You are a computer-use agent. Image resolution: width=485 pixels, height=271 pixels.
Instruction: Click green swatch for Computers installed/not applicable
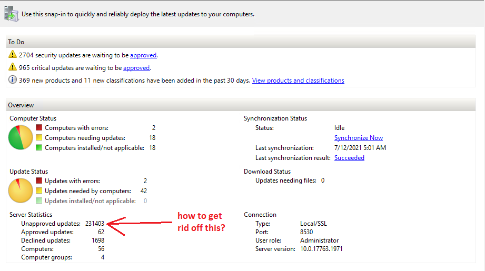39,147
